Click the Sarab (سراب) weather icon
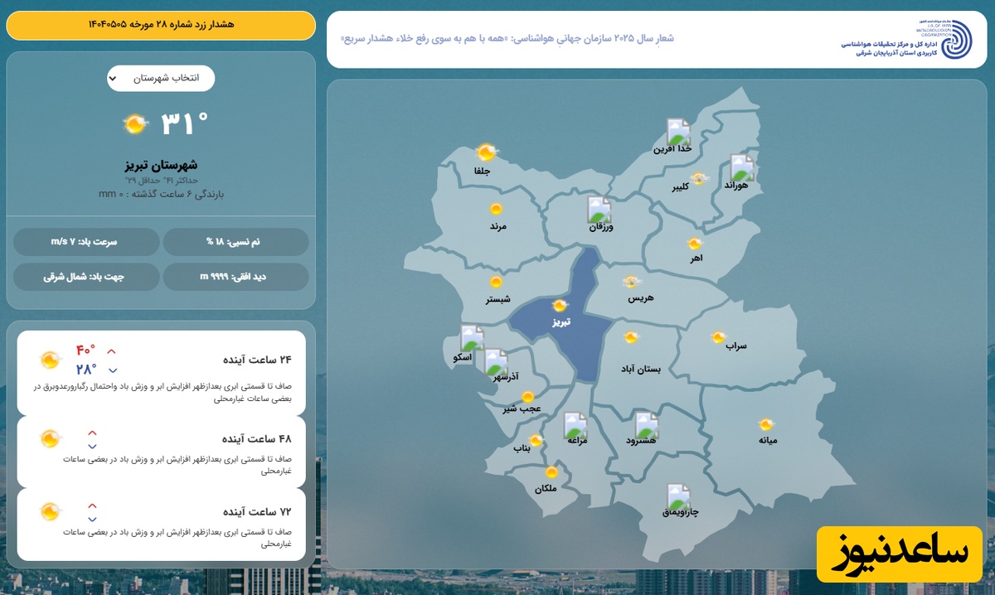 [718, 337]
